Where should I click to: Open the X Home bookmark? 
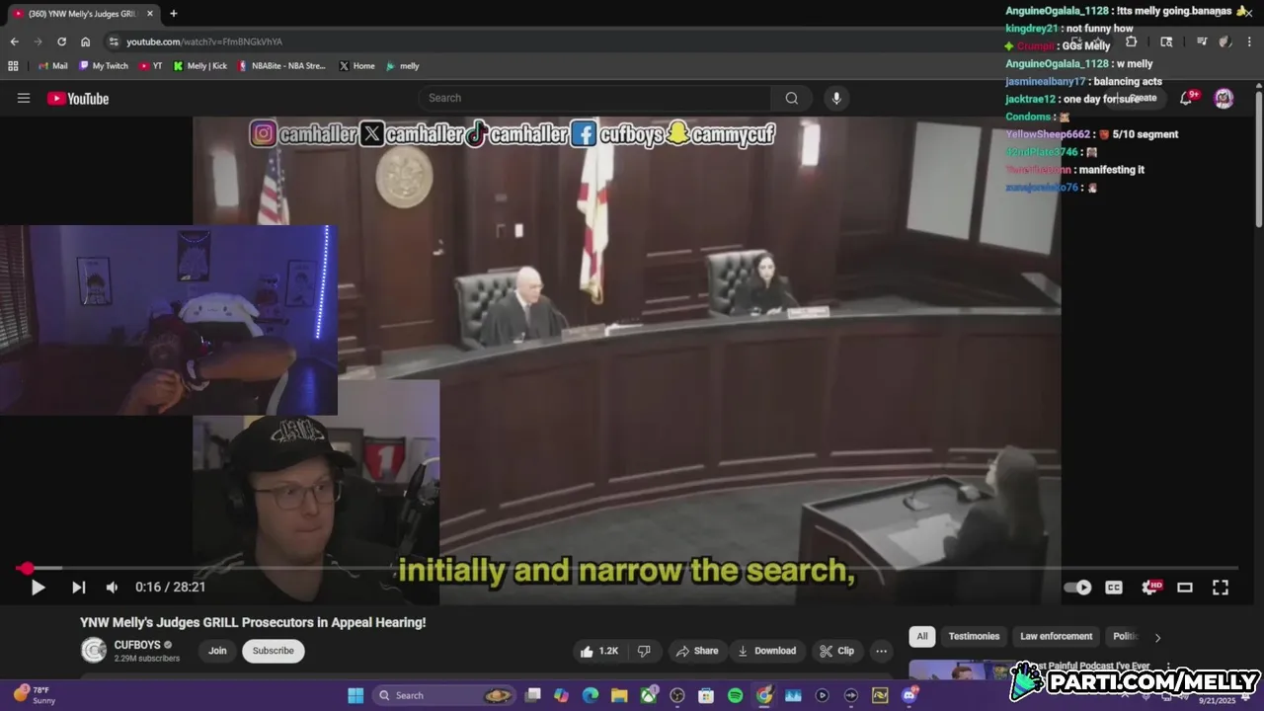356,66
